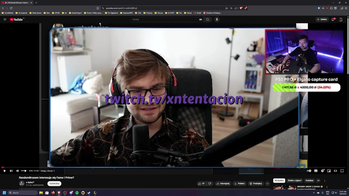Image resolution: width=349 pixels, height=196 pixels.
Task: Click the Utwórz create button
Action: coord(322,19)
